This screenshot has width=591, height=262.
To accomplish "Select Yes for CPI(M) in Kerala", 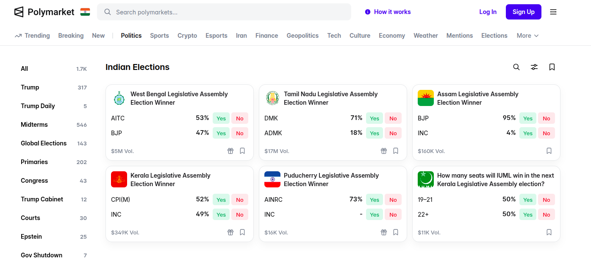I will 221,200.
